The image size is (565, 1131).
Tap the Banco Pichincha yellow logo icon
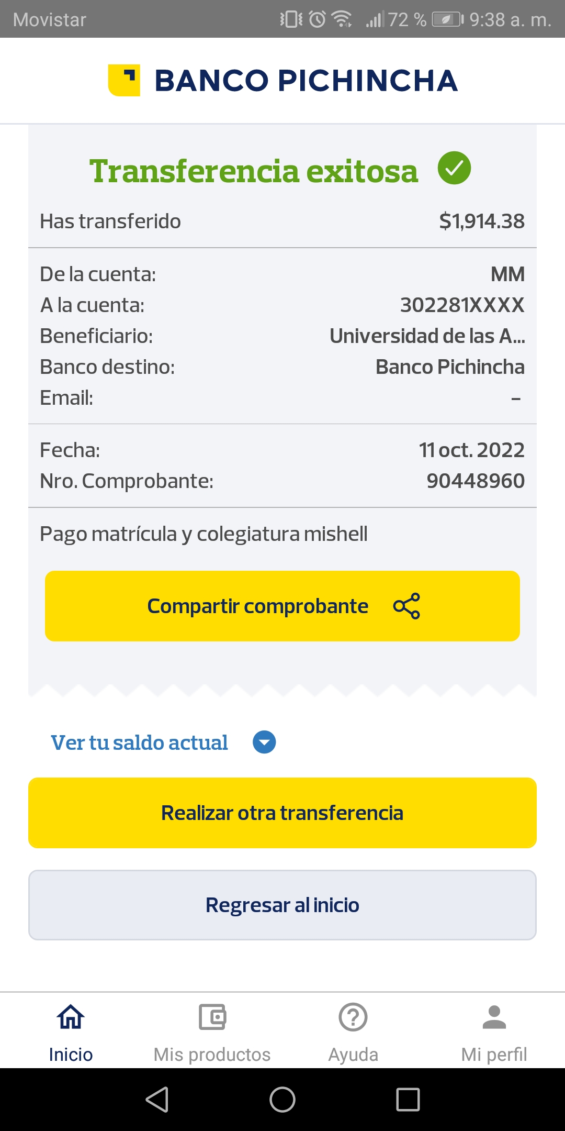124,80
